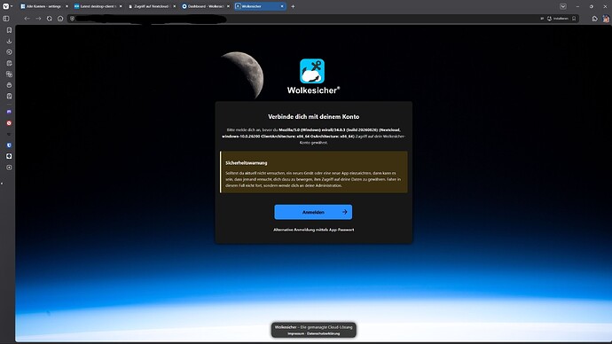Close the 'Zugriff auf Nextcloud' tab
The width and height of the screenshot is (612, 344).
click(x=175, y=6)
